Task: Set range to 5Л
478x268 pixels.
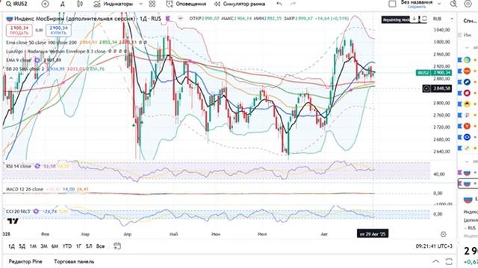Action: click(89, 246)
